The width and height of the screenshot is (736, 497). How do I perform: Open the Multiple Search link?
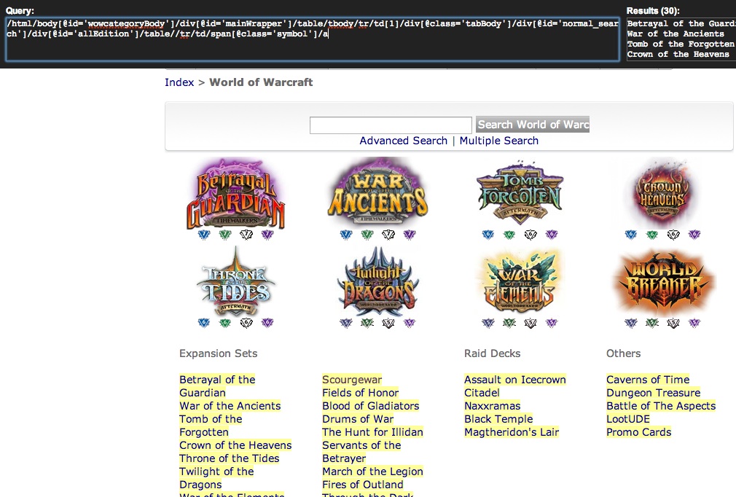click(x=498, y=141)
